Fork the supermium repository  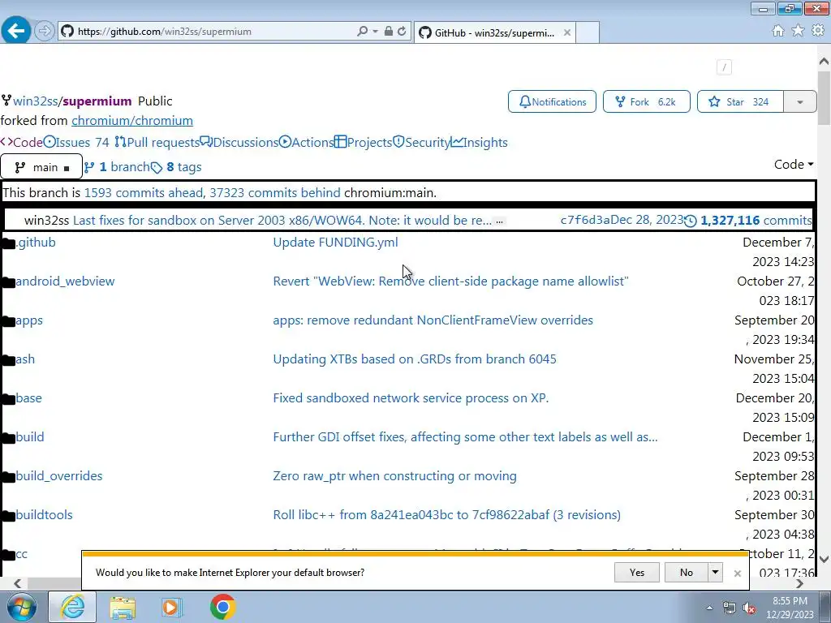pos(646,101)
